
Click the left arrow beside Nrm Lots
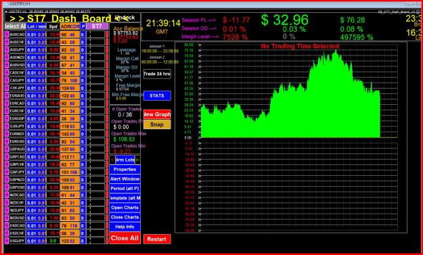(x=112, y=160)
